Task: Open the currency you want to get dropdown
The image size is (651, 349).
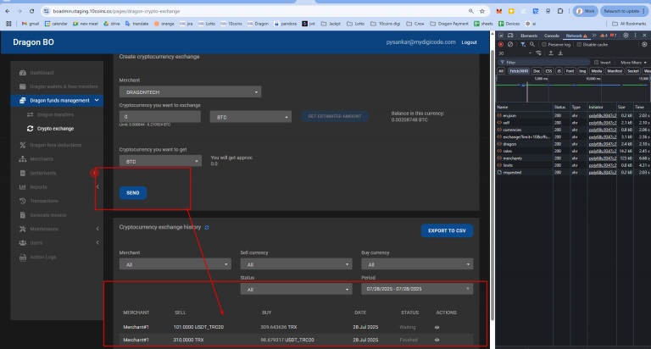Action: coord(160,162)
